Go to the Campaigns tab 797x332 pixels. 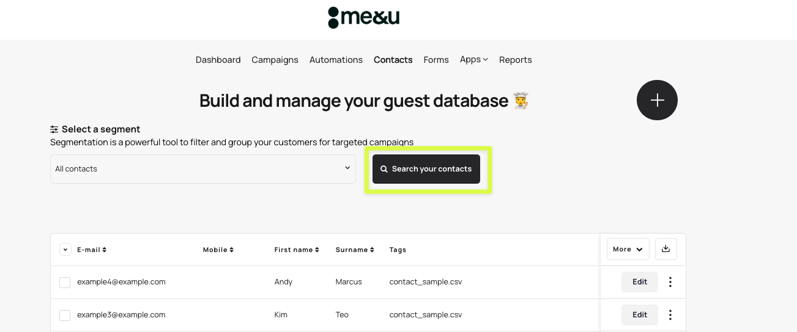(275, 60)
